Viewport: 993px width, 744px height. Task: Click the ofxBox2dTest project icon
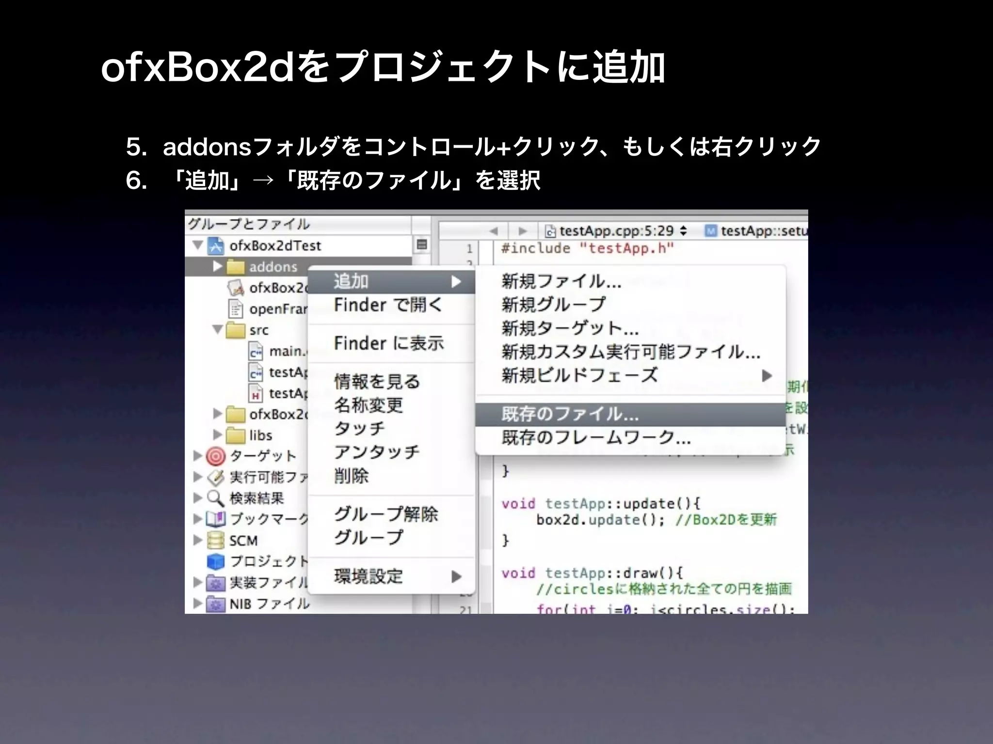[215, 246]
